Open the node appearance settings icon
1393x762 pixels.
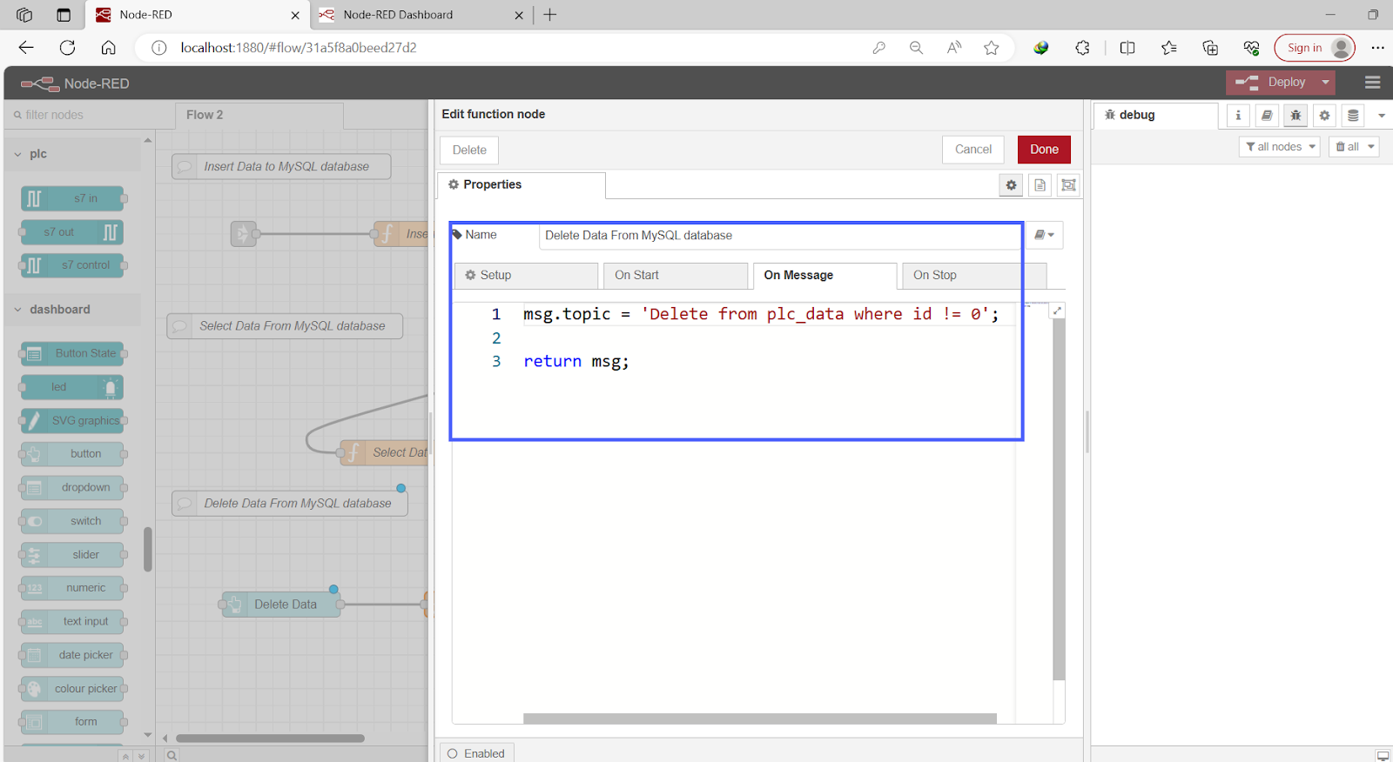coord(1068,185)
